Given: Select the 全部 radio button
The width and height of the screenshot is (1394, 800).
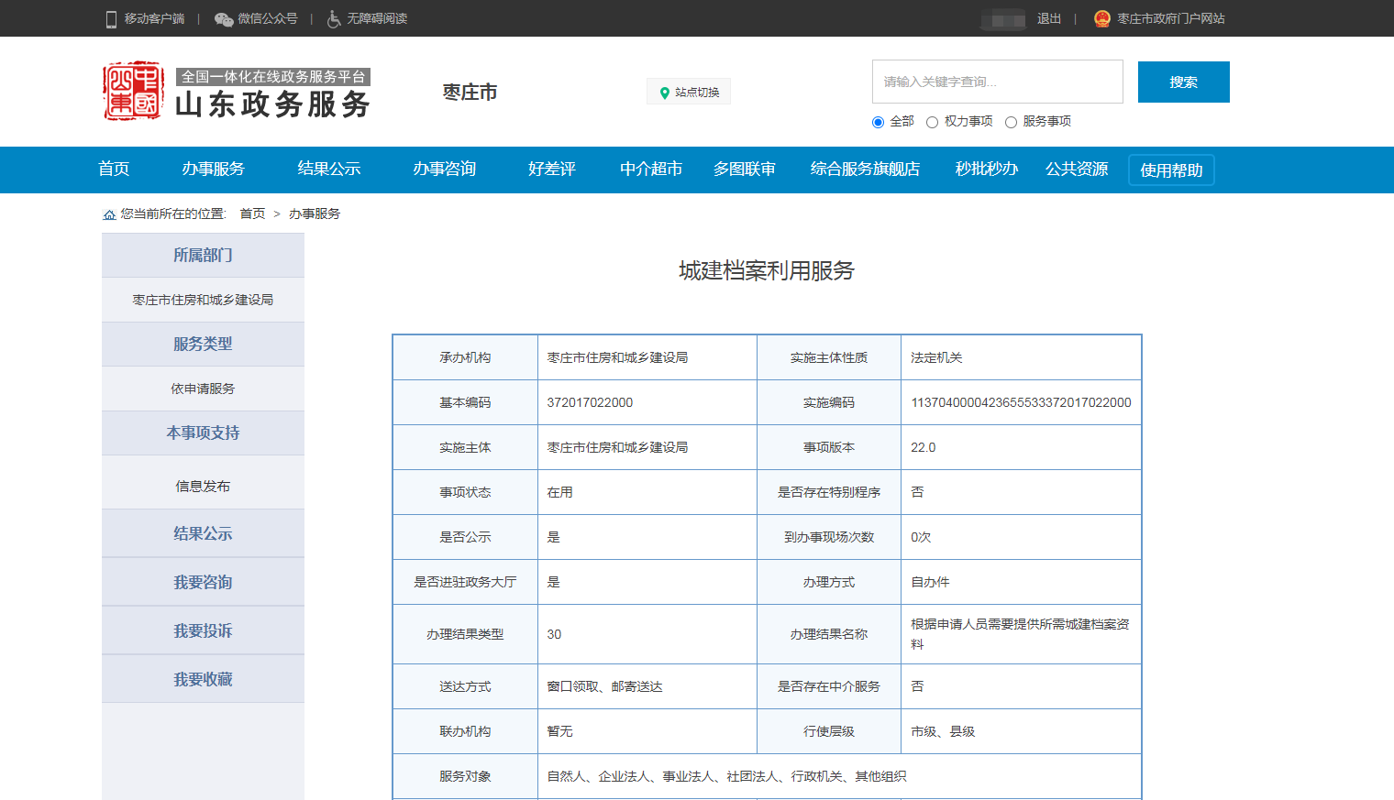Looking at the screenshot, I should [878, 122].
